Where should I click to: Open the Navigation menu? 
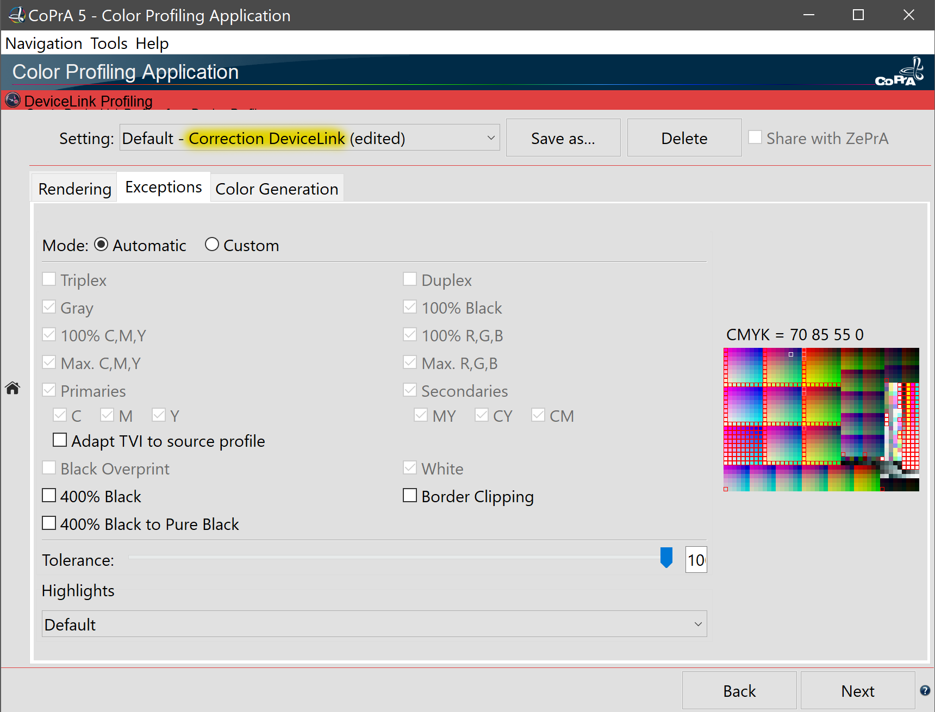43,43
